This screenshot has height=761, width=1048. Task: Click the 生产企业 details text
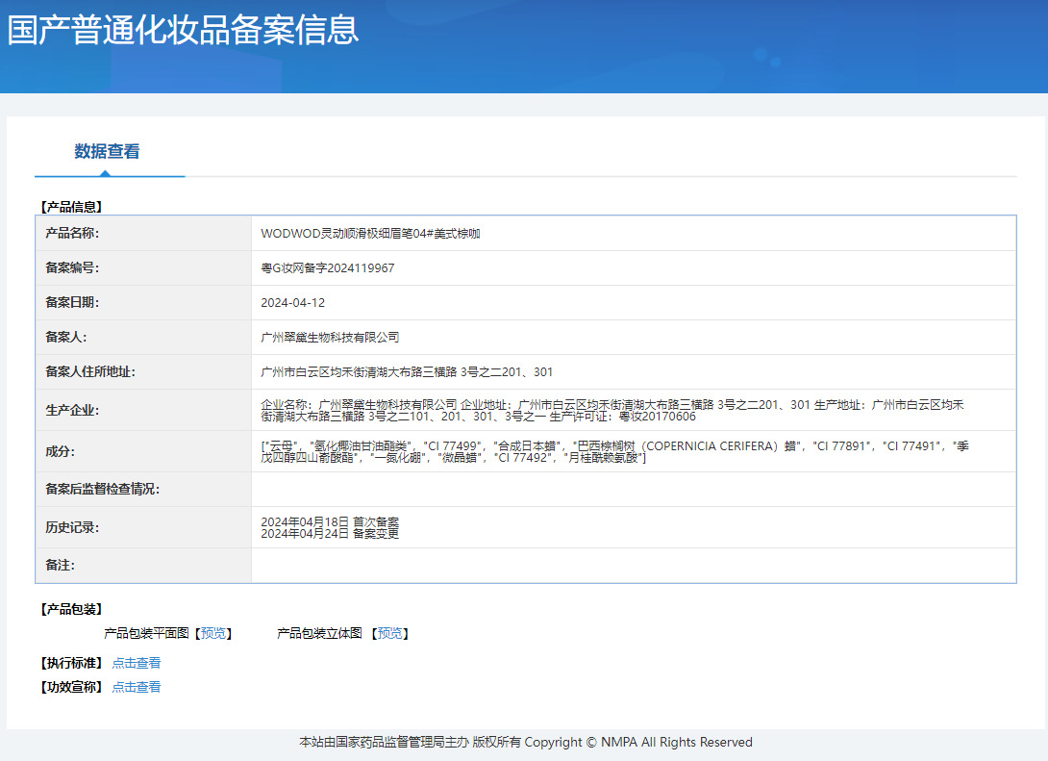coord(611,411)
